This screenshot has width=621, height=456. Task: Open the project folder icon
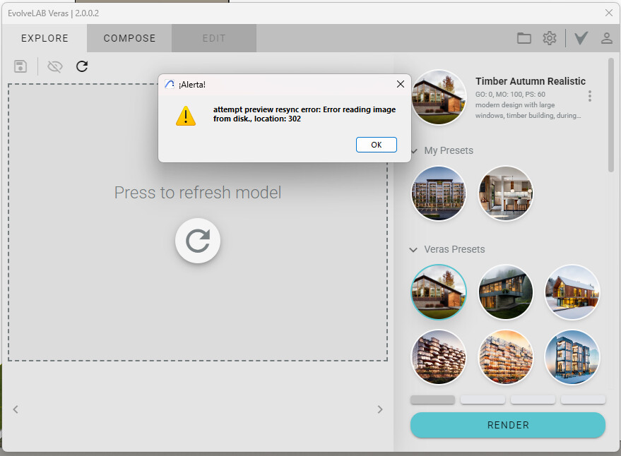pos(524,38)
